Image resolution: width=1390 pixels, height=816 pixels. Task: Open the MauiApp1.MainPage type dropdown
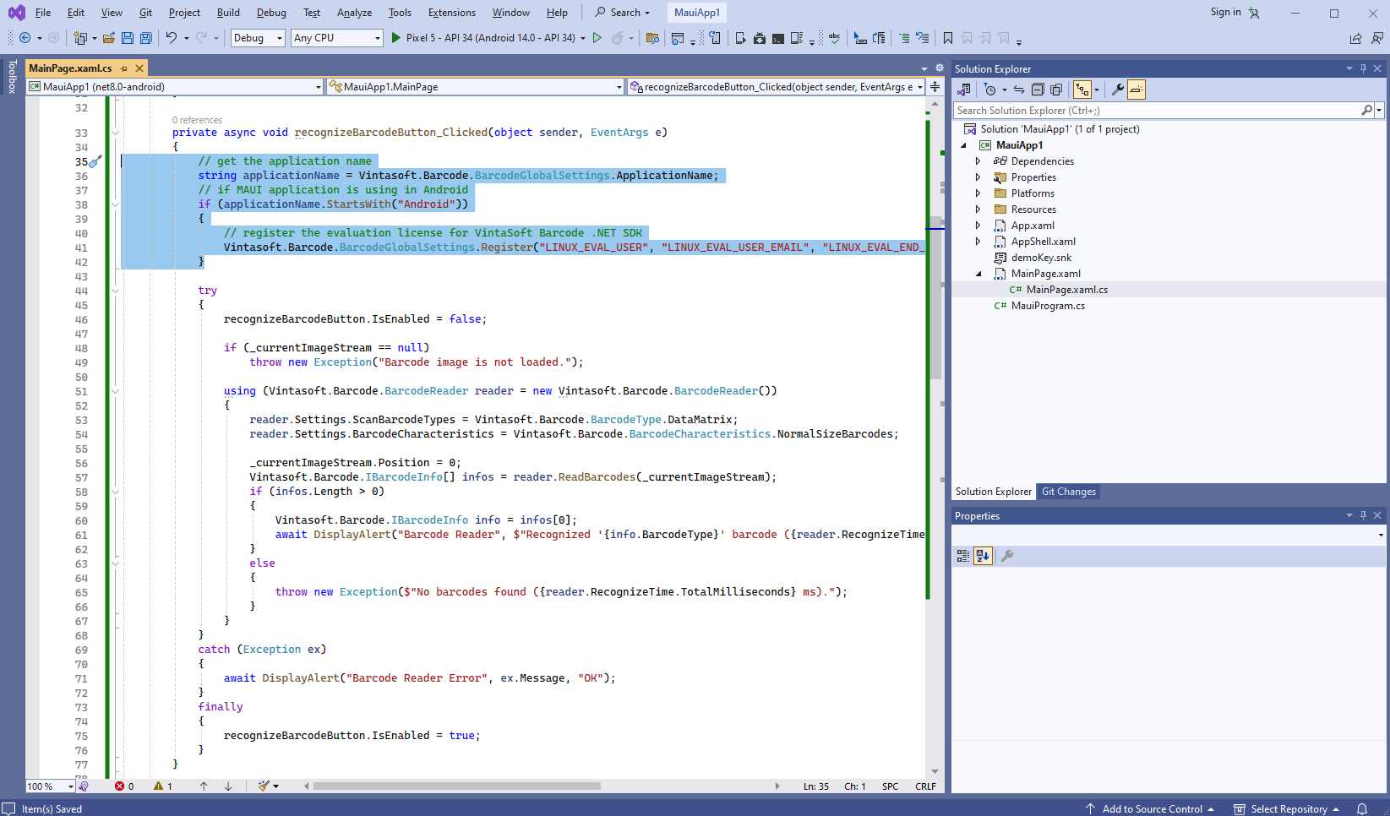point(476,87)
